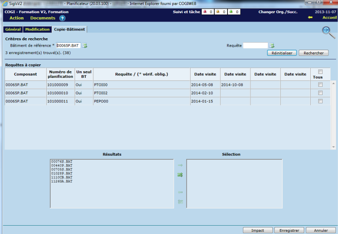Screen dimensions: 338x234
Task: Open lookup icon beside Requête field
Action: [x=272, y=45]
